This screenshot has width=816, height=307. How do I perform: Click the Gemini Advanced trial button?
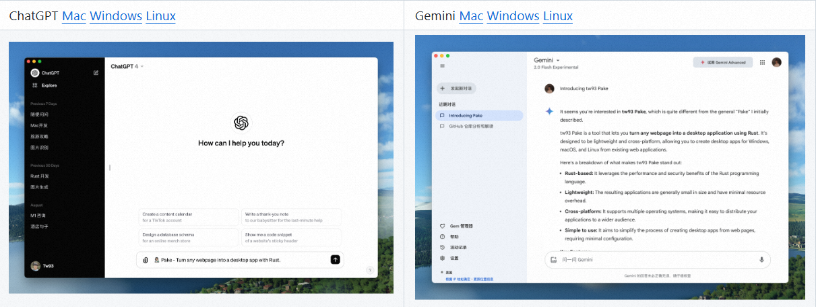tap(722, 62)
